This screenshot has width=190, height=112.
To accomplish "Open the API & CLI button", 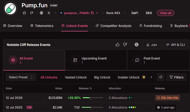I will click(x=175, y=45).
